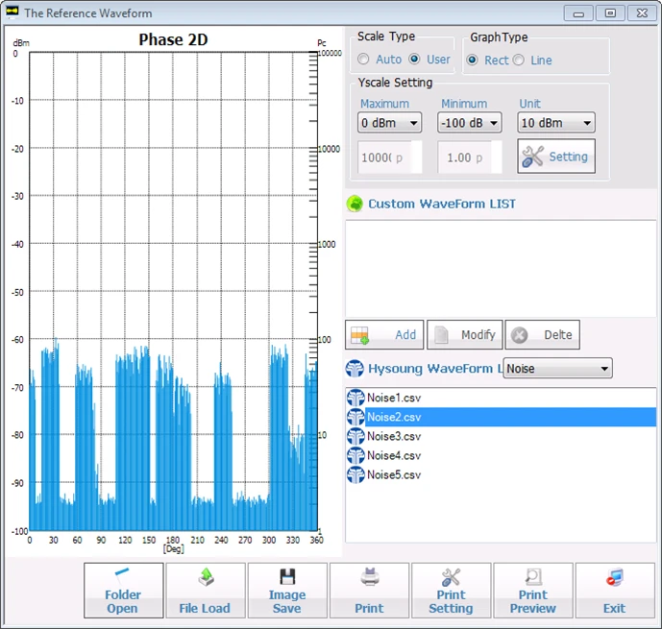
Task: Expand the Noise waveform category dropdown
Action: 557,369
